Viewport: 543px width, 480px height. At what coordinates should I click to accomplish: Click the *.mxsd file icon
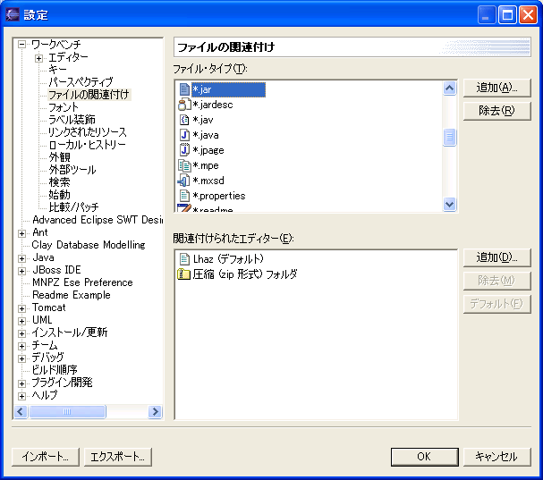(x=183, y=181)
